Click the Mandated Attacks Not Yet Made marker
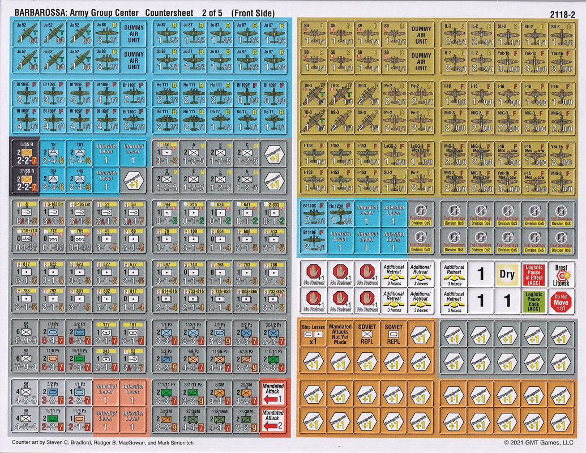Viewport: 586px width, 453px height. pos(340,334)
